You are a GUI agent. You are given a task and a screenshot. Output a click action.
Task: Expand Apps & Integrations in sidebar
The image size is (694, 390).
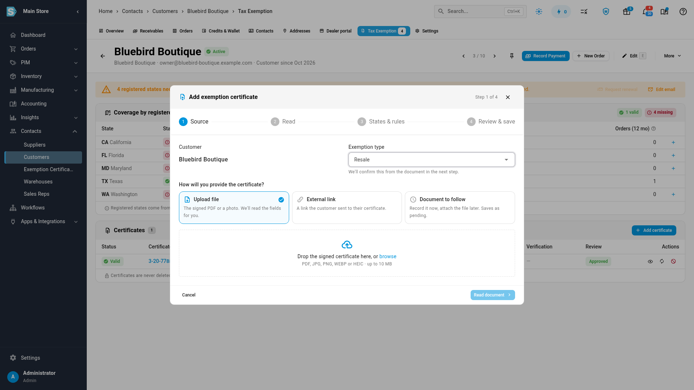[43, 221]
